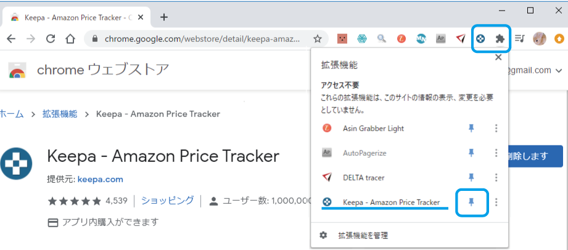The image size is (568, 250).
Task: Click the Keepa icon in the toolbar
Action: pyautogui.click(x=481, y=39)
